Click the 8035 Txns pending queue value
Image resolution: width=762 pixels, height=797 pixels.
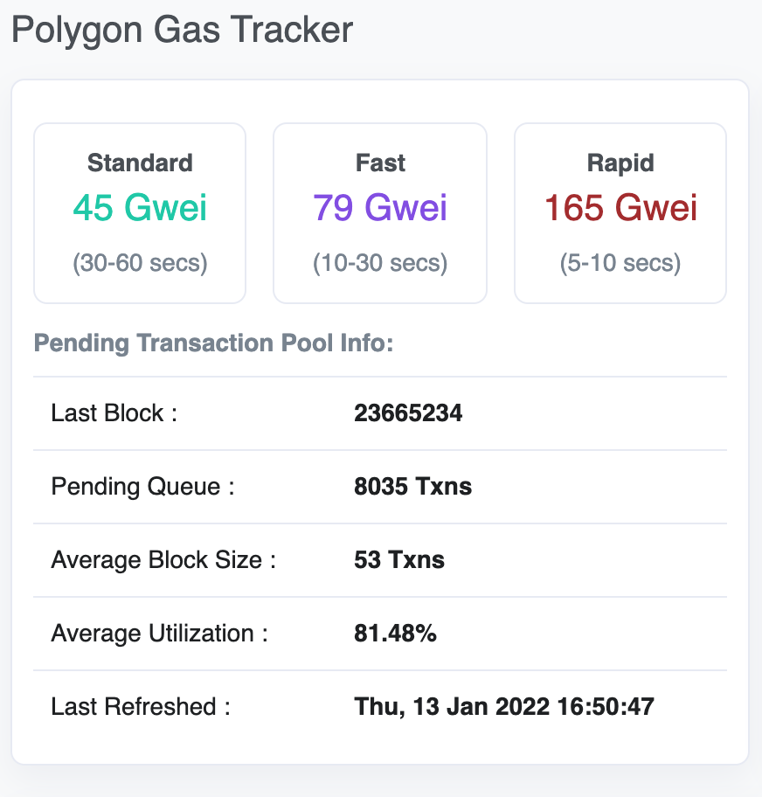[x=412, y=487]
